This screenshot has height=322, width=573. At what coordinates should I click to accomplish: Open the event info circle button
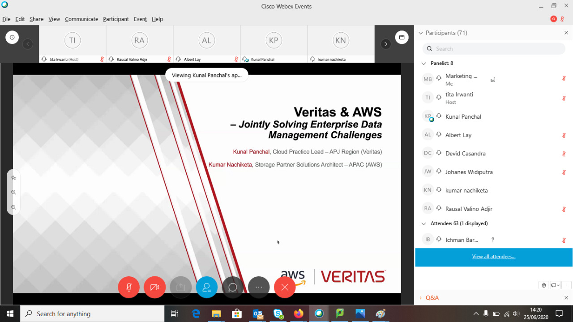(12, 37)
